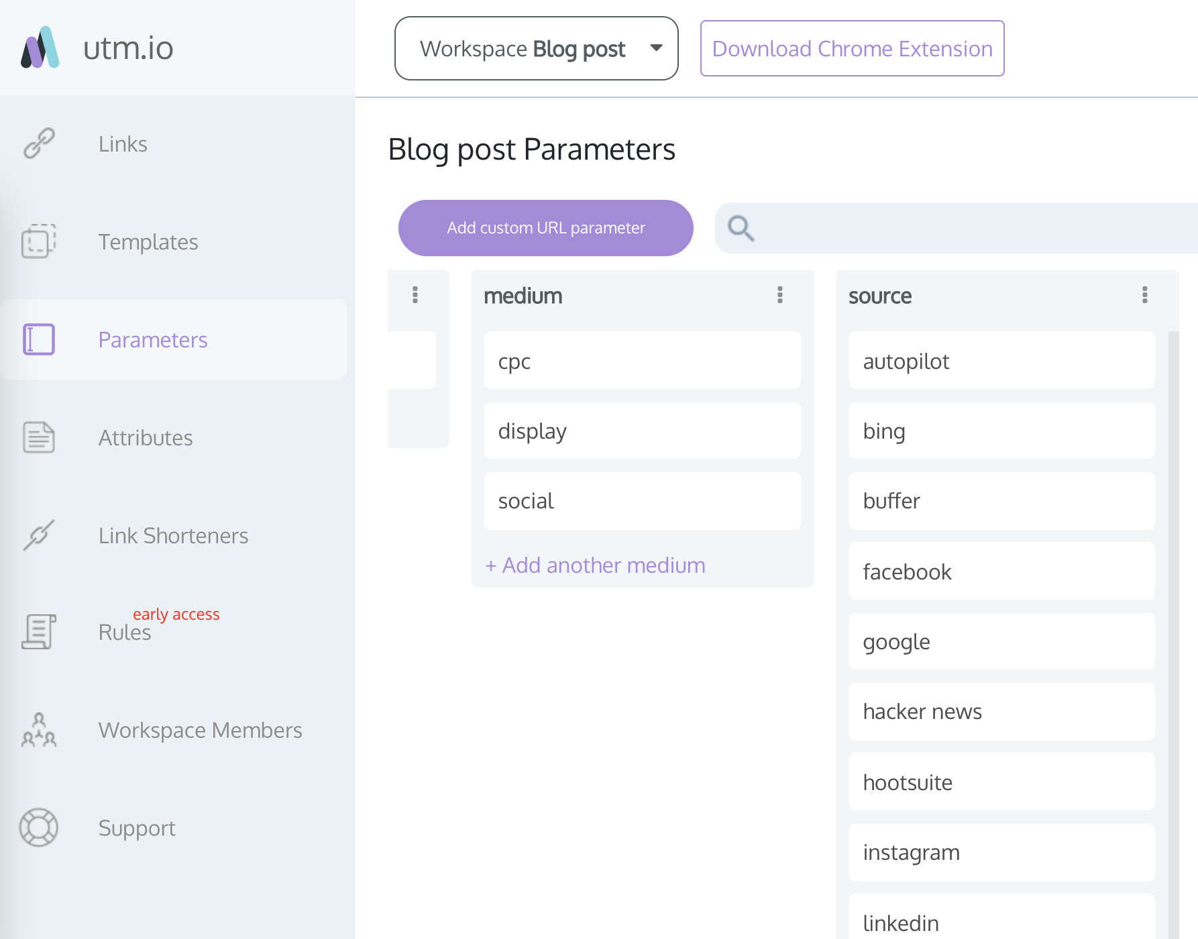Image resolution: width=1198 pixels, height=939 pixels.
Task: Select the bing source value
Action: 1002,431
